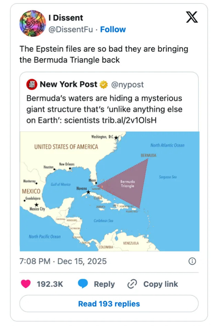Screen dimensions: 216x326
Task: Click the Copy link text
Action: (161, 284)
